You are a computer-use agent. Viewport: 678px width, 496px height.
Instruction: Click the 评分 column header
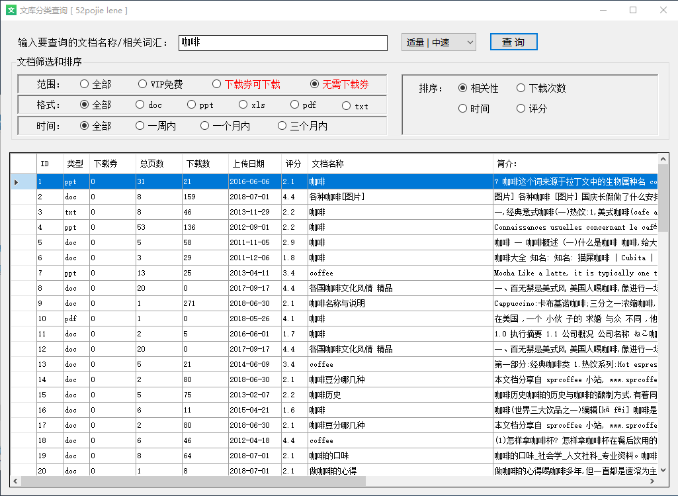[294, 164]
